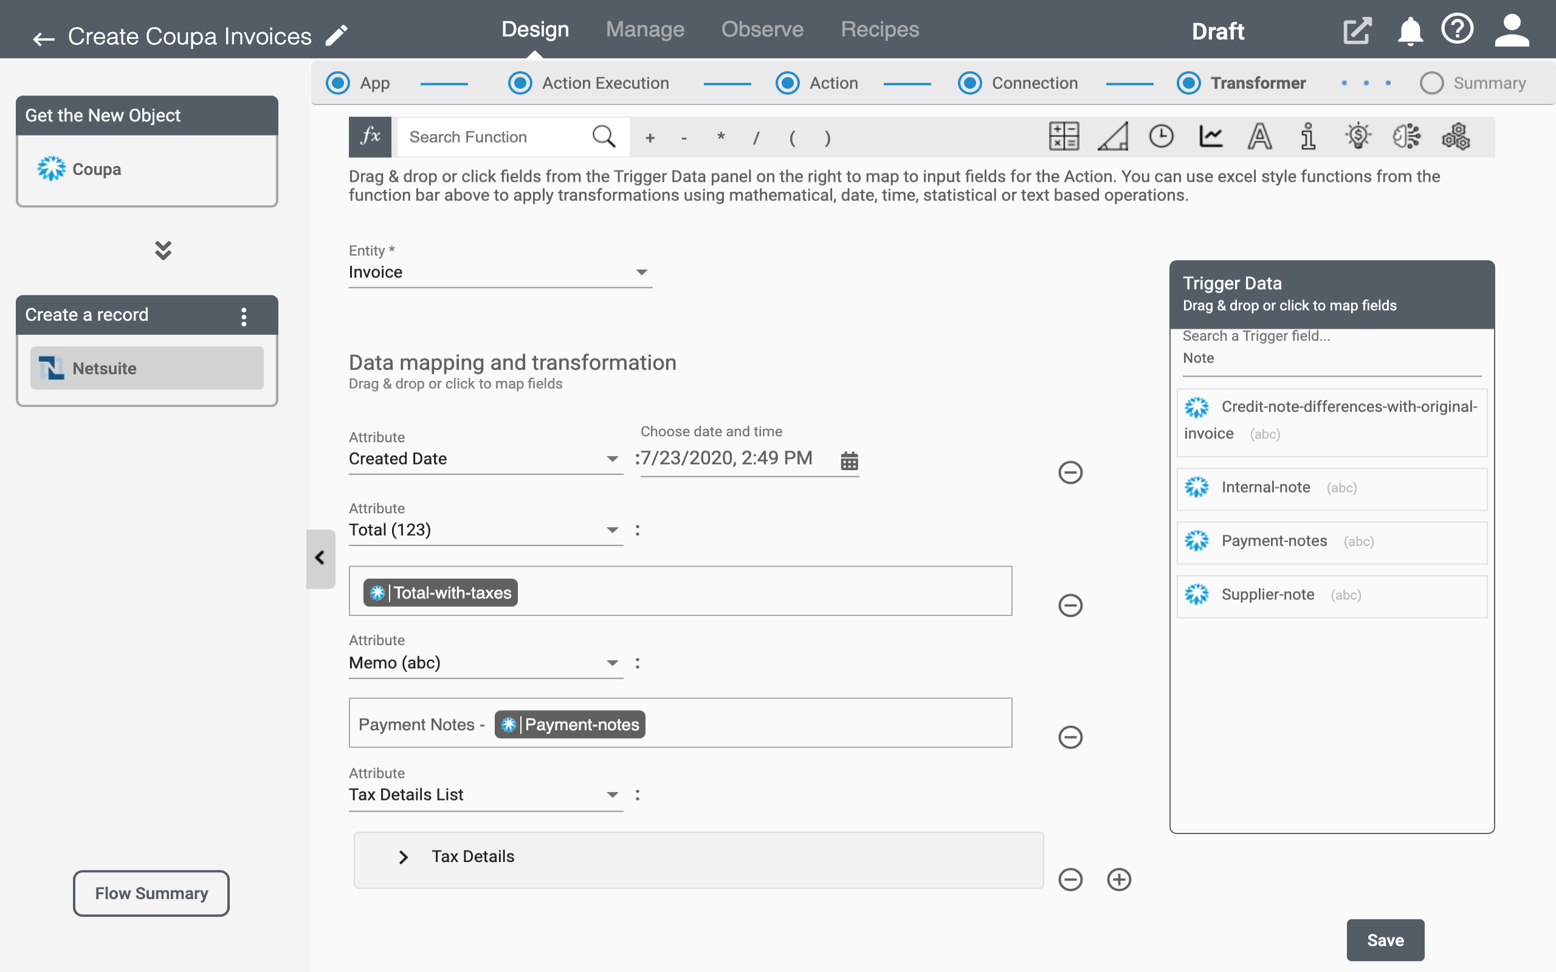Remove the Created Date mapping row
1556x972 pixels.
point(1070,473)
